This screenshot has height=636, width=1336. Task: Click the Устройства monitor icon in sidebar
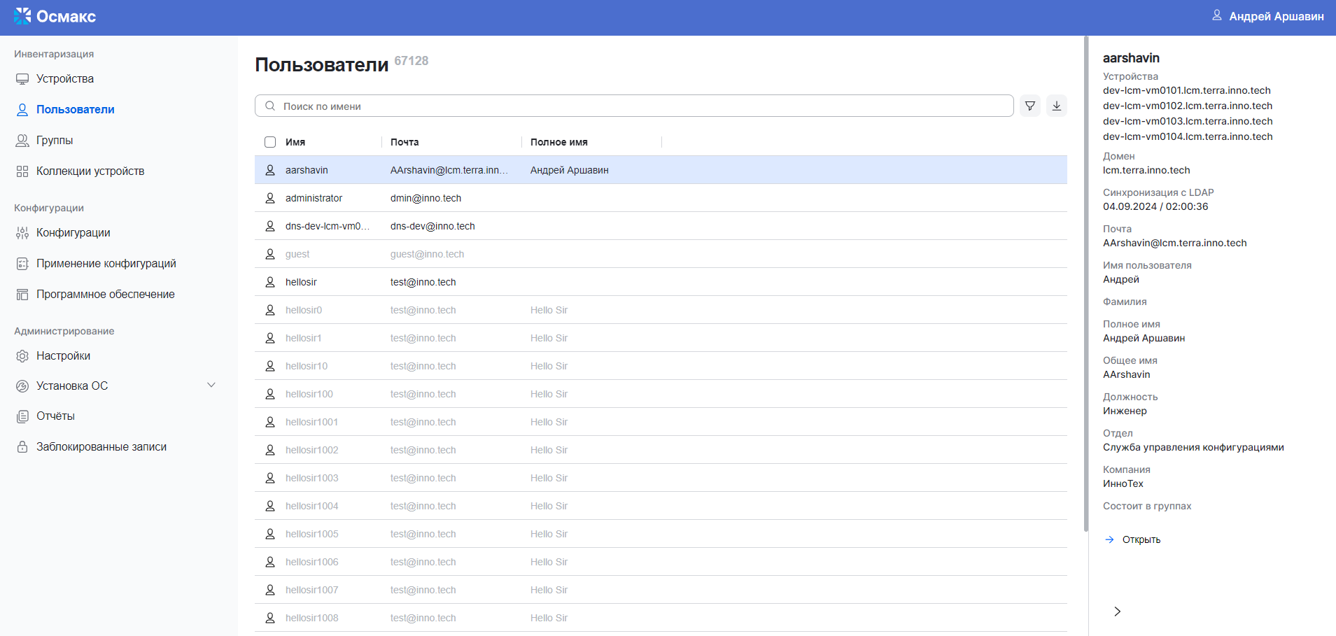click(22, 79)
